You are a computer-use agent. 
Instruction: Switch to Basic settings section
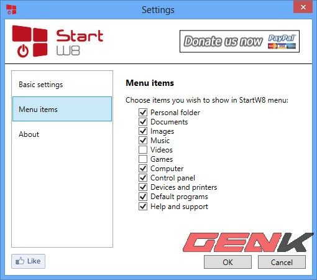click(62, 85)
